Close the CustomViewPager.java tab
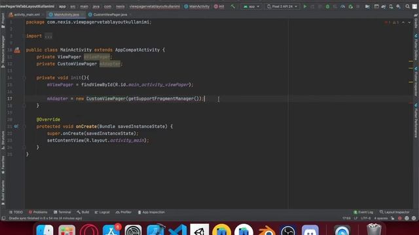Image resolution: width=419 pixels, height=235 pixels. click(130, 14)
